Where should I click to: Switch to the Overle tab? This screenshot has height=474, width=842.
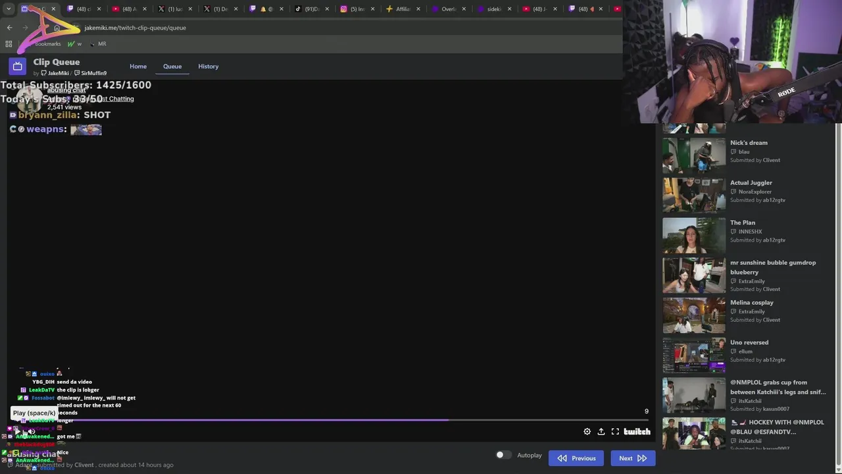(x=448, y=9)
